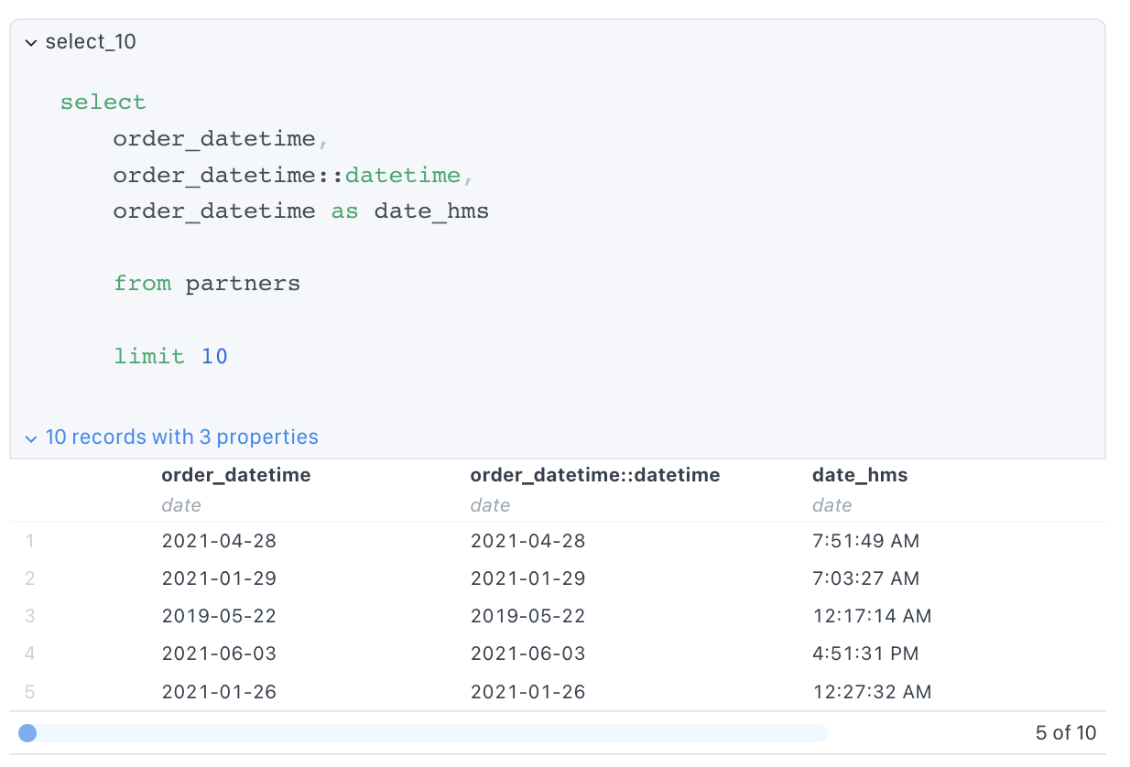Select the select keyword in the query
This screenshot has width=1130, height=767.
point(103,102)
